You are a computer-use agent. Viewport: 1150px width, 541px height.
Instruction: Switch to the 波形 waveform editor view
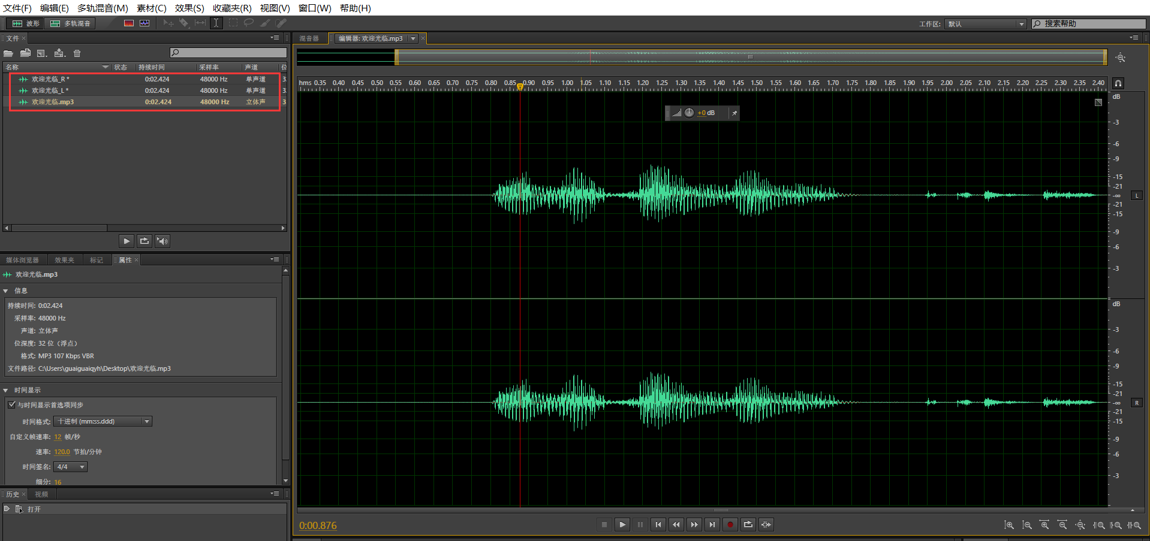[26, 23]
